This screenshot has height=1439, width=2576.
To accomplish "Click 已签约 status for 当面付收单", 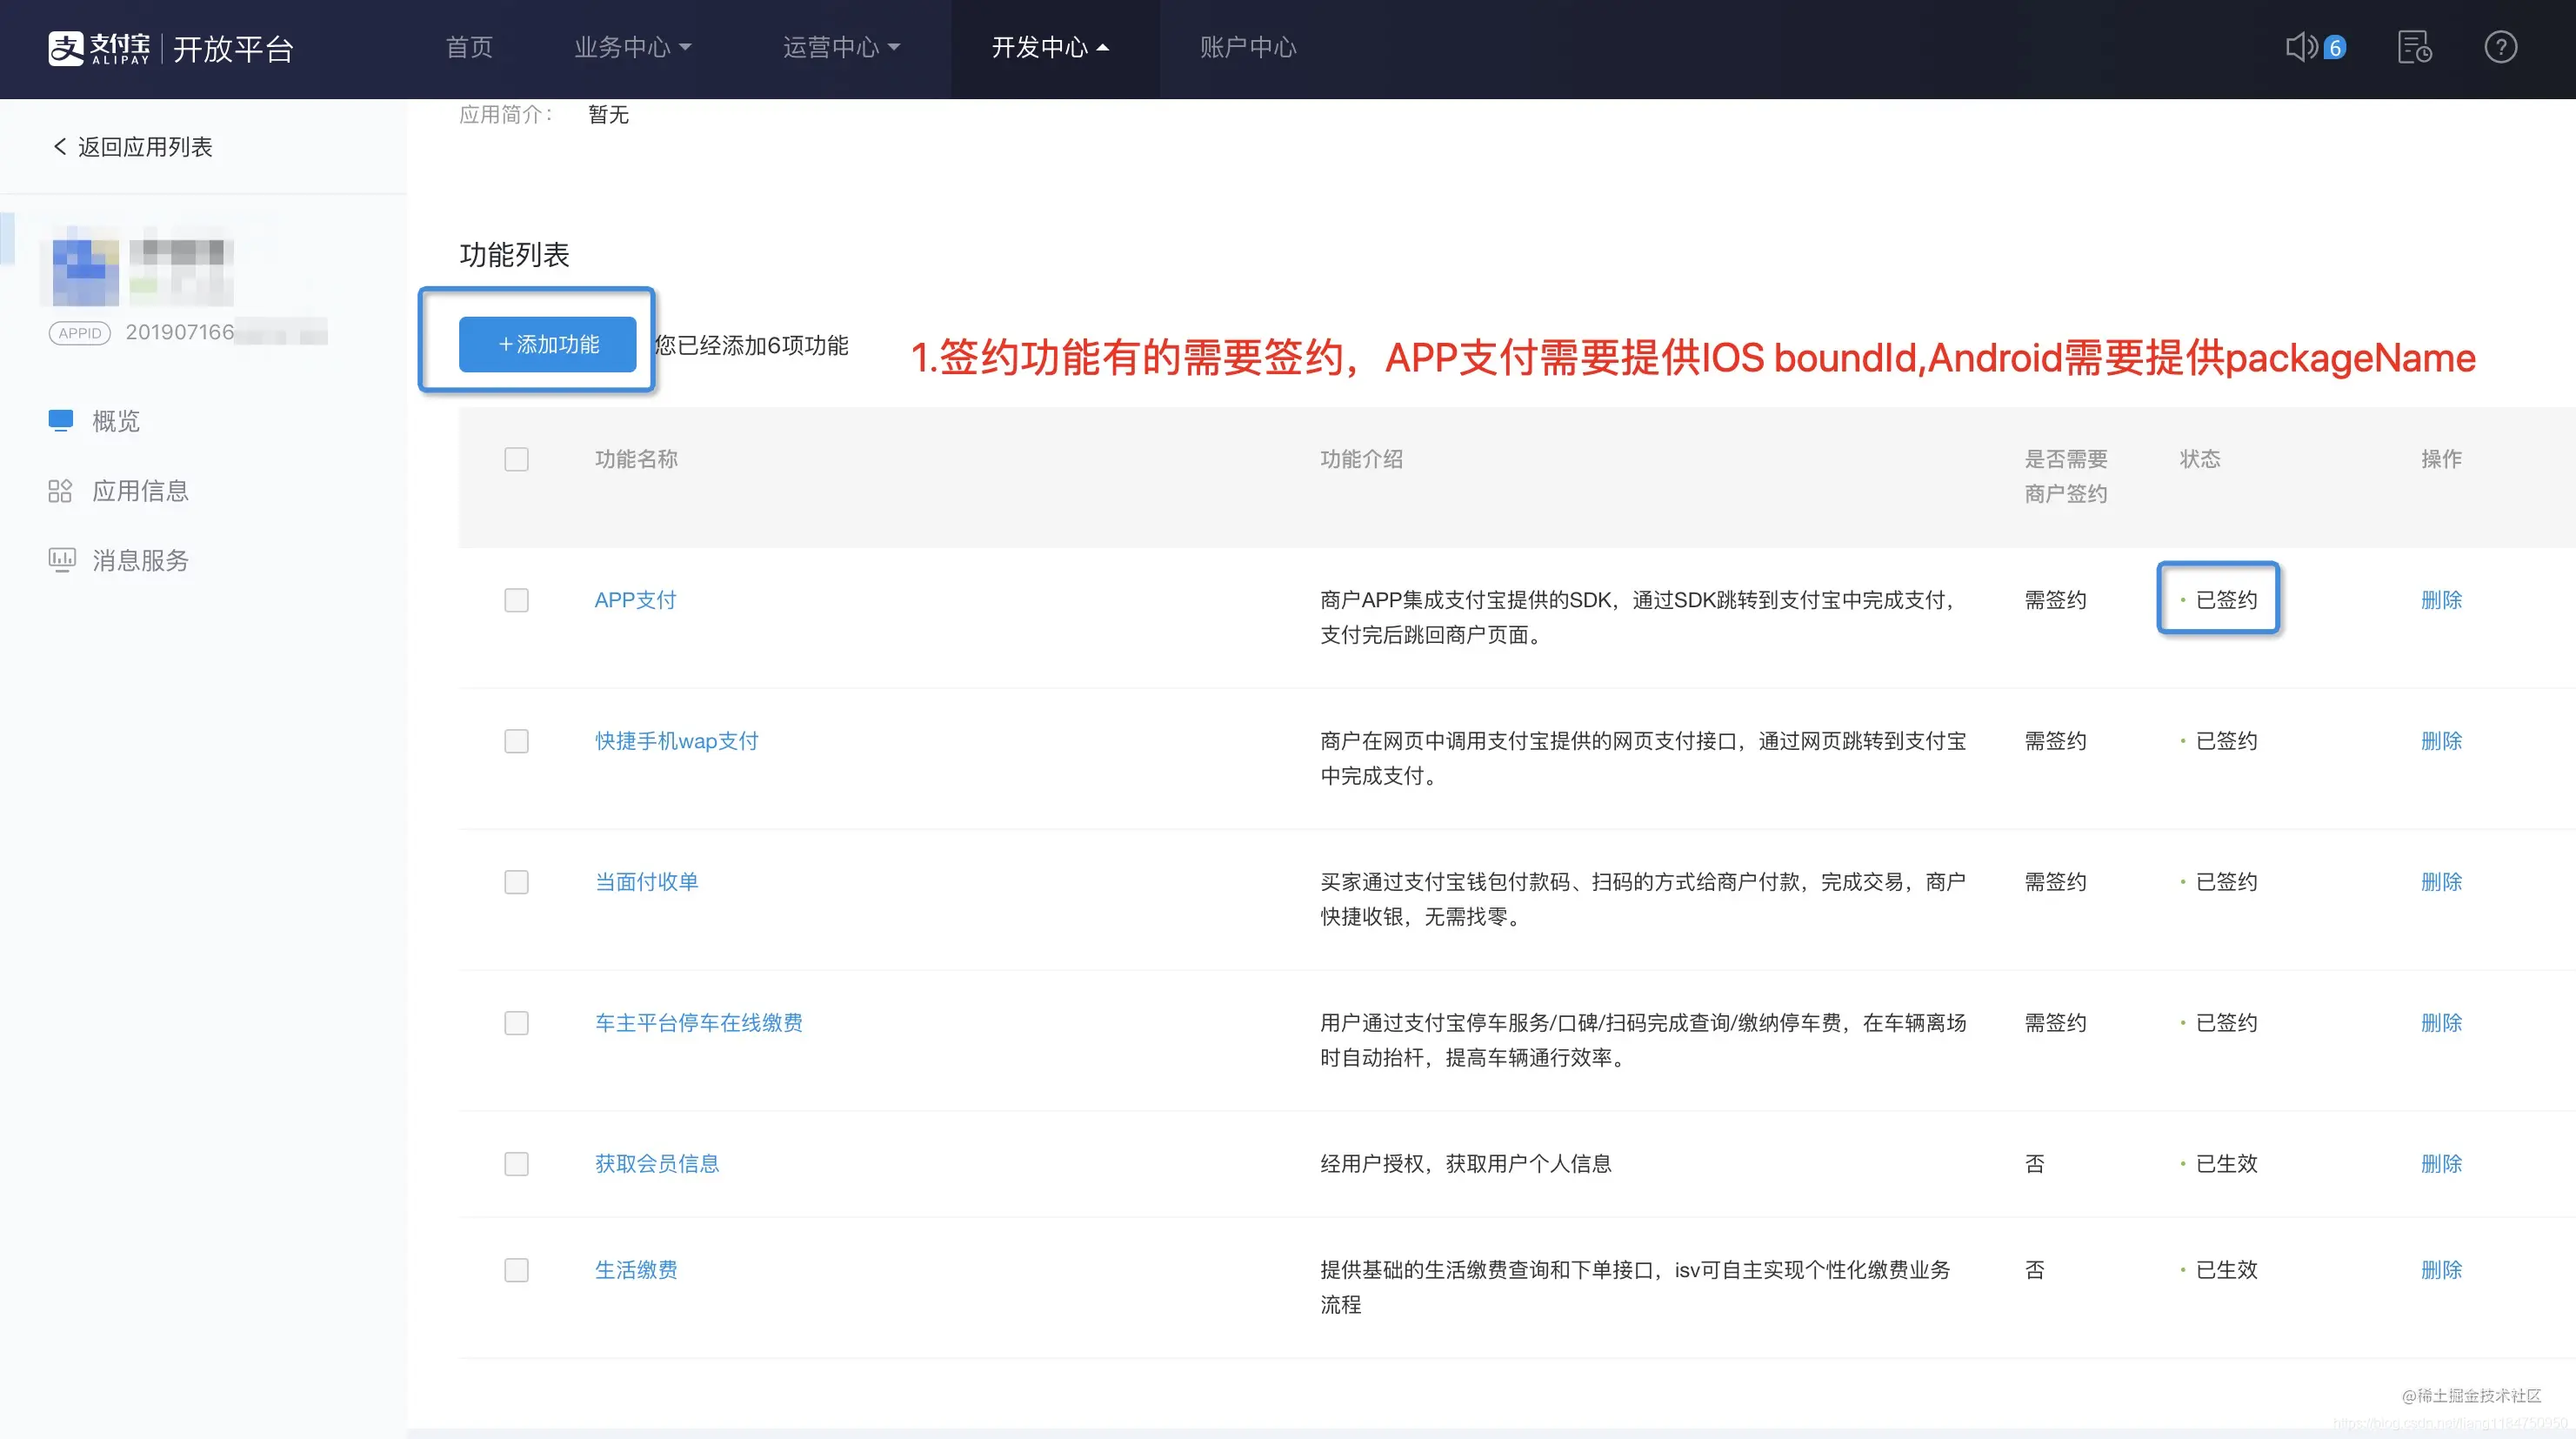I will (2226, 882).
